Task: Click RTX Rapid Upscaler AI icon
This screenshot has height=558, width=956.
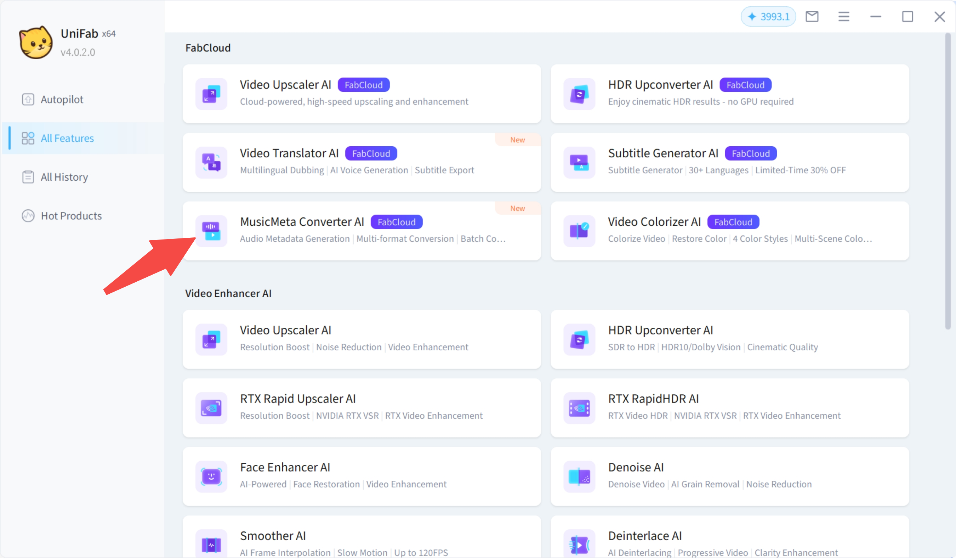Action: tap(211, 408)
